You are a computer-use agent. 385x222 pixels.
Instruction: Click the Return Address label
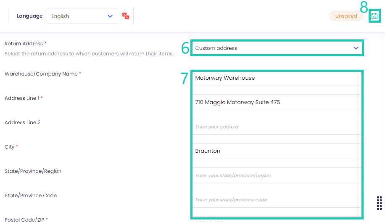click(24, 44)
